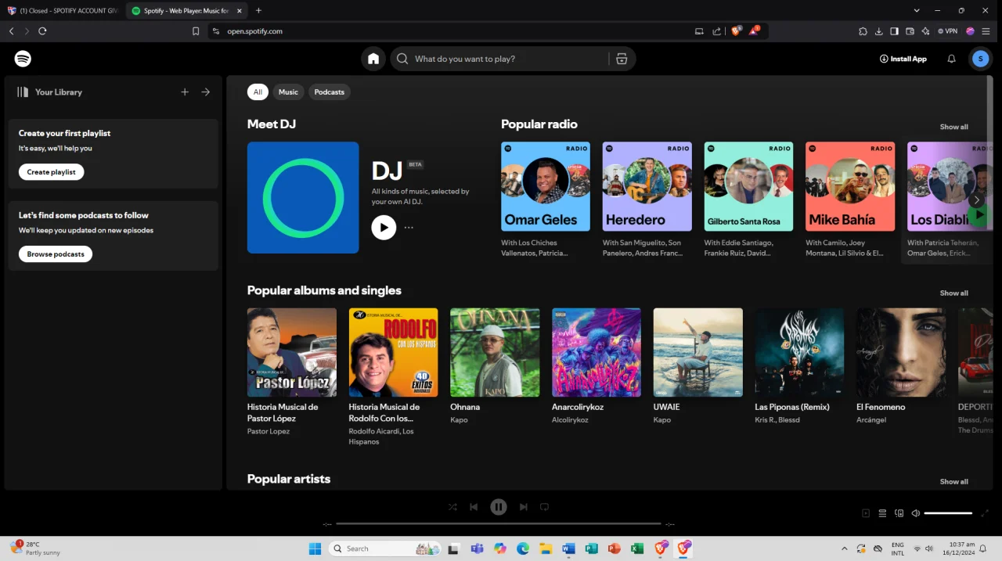Show hidden system tray icons chevron
The image size is (1002, 561).
click(x=844, y=548)
